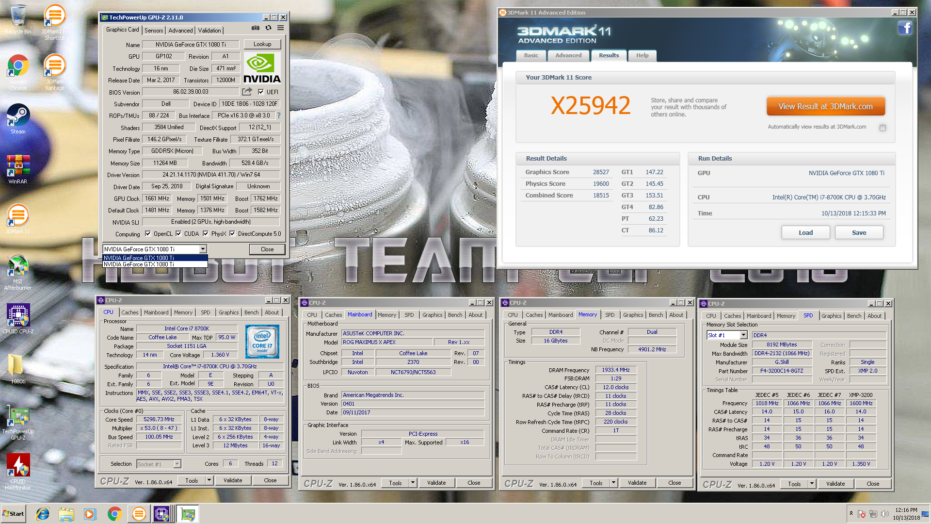Click Tools button in CPU-Z SPD window
Screen dimensions: 931x524
(x=794, y=484)
